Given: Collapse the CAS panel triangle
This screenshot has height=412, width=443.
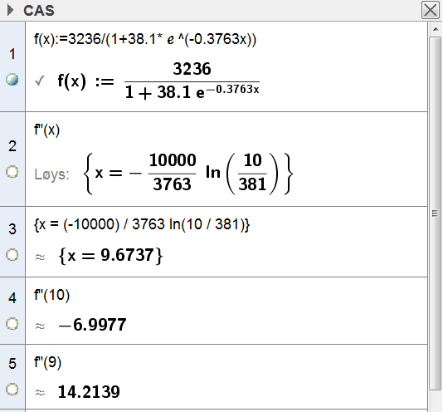Looking at the screenshot, I should pyautogui.click(x=10, y=11).
